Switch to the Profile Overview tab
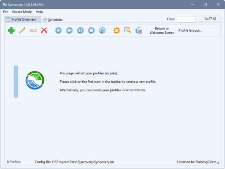 [23, 19]
